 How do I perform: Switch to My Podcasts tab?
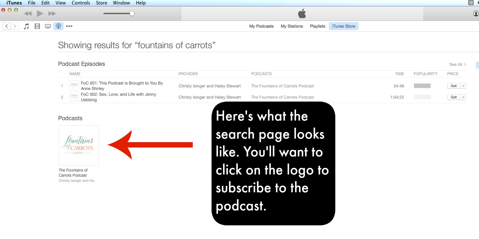[x=261, y=26]
